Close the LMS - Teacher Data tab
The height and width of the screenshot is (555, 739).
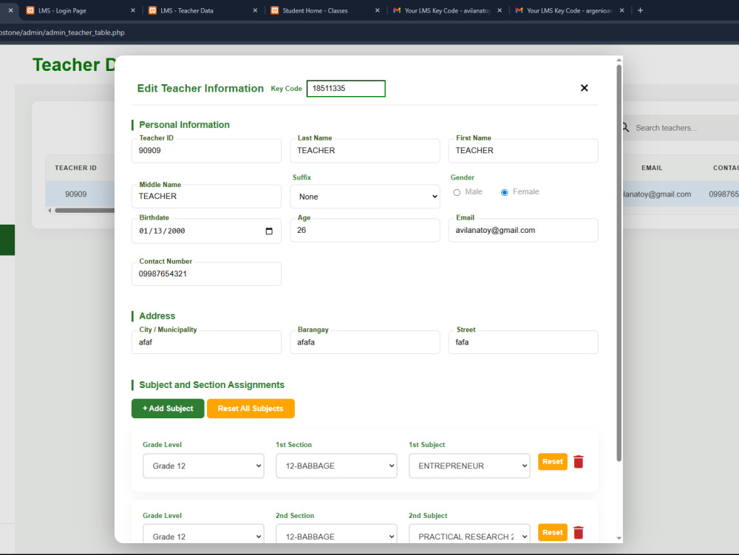pos(255,10)
